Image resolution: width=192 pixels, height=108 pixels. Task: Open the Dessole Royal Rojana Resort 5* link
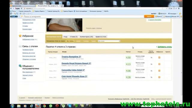click(76, 63)
